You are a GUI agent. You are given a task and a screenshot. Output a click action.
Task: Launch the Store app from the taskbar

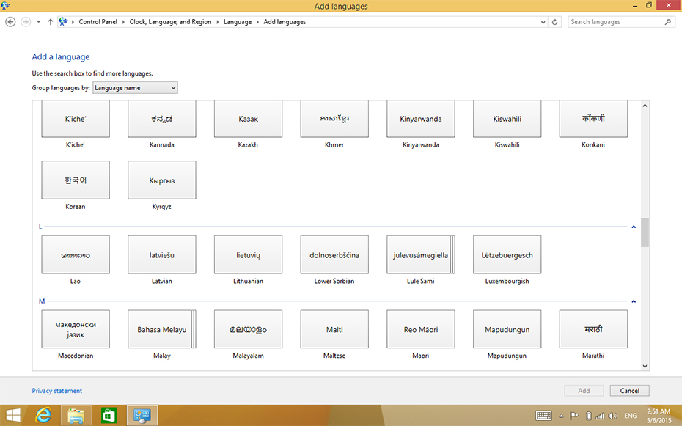pos(109,416)
